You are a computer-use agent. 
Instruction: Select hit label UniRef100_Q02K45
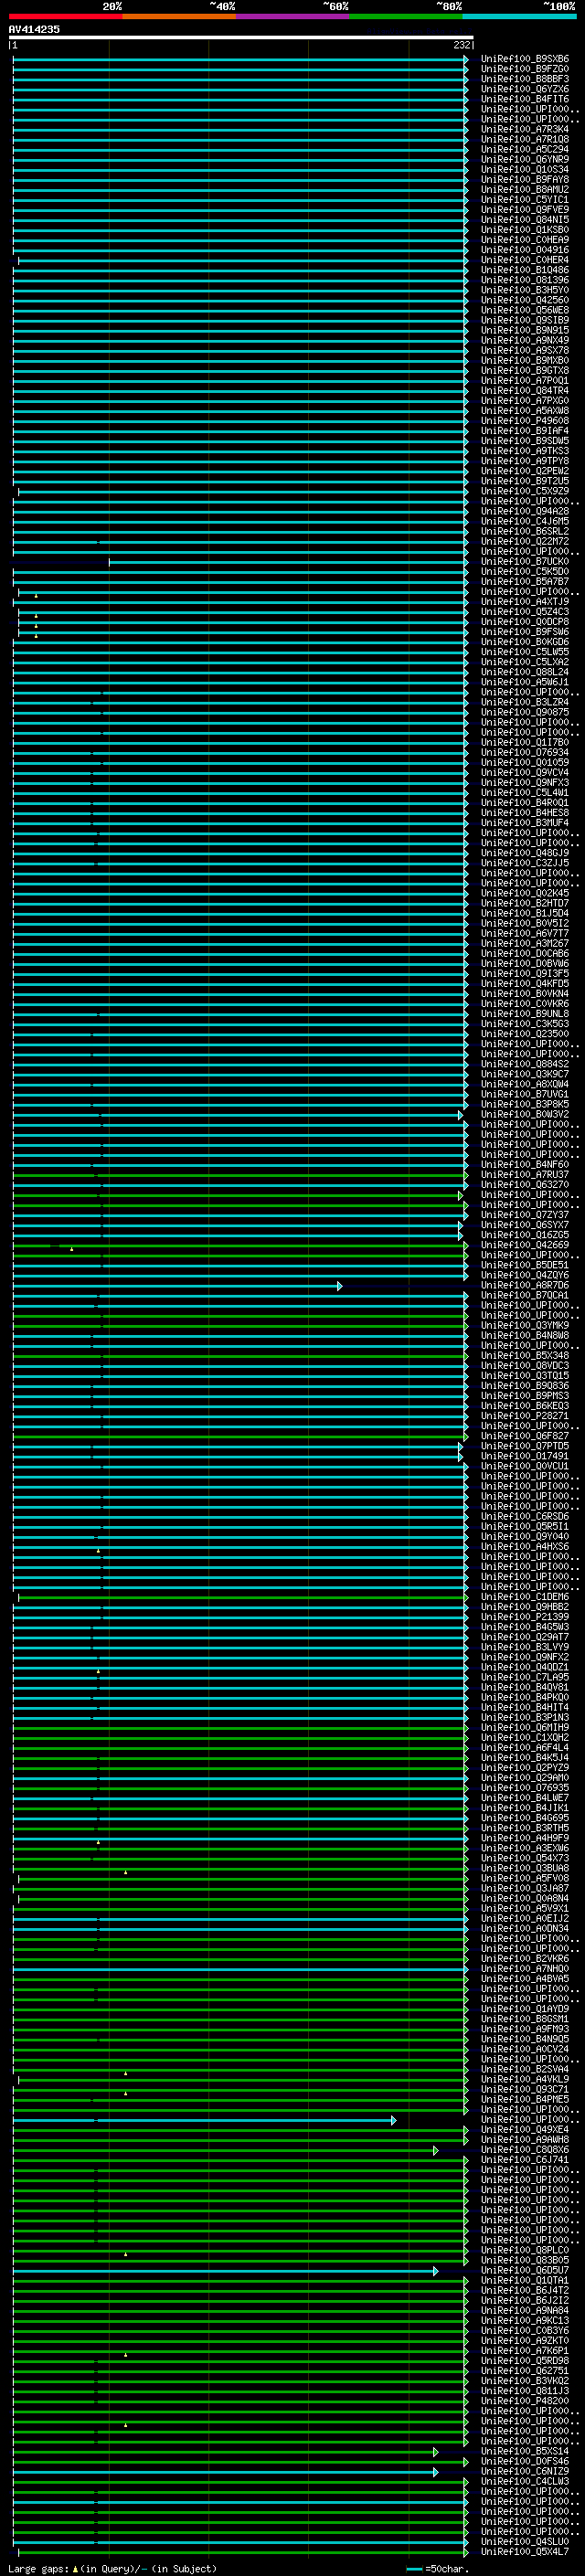pyautogui.click(x=525, y=893)
